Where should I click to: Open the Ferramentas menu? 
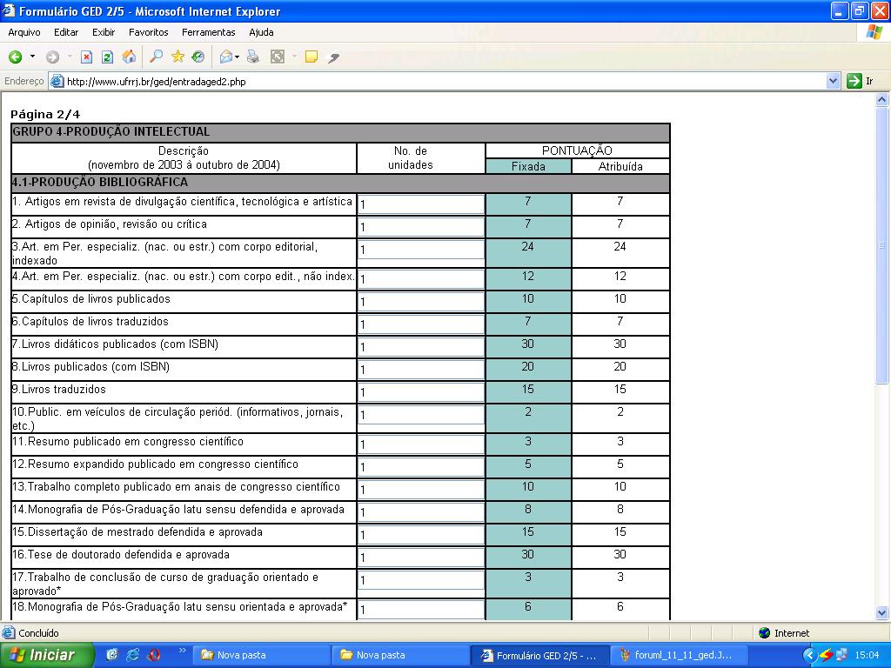click(209, 32)
